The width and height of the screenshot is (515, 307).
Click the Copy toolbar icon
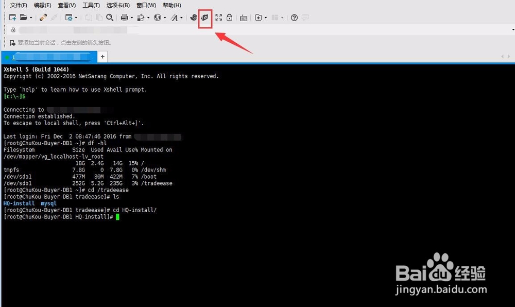coord(89,18)
